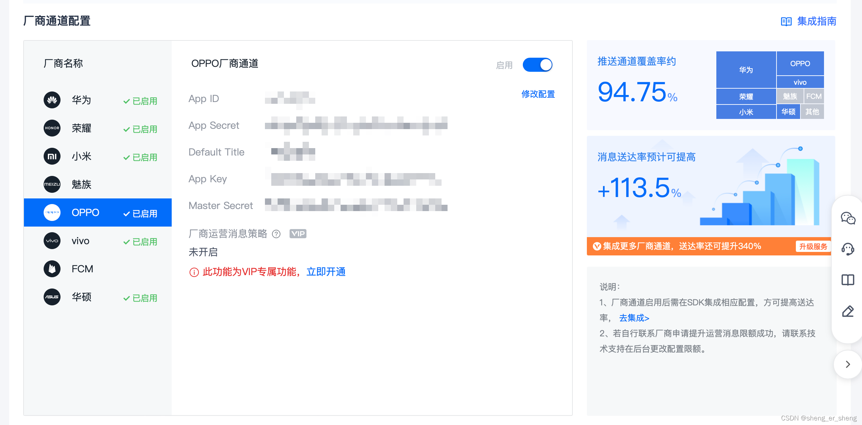
Task: Click the 华为 block in coverage treemap
Action: tap(746, 70)
